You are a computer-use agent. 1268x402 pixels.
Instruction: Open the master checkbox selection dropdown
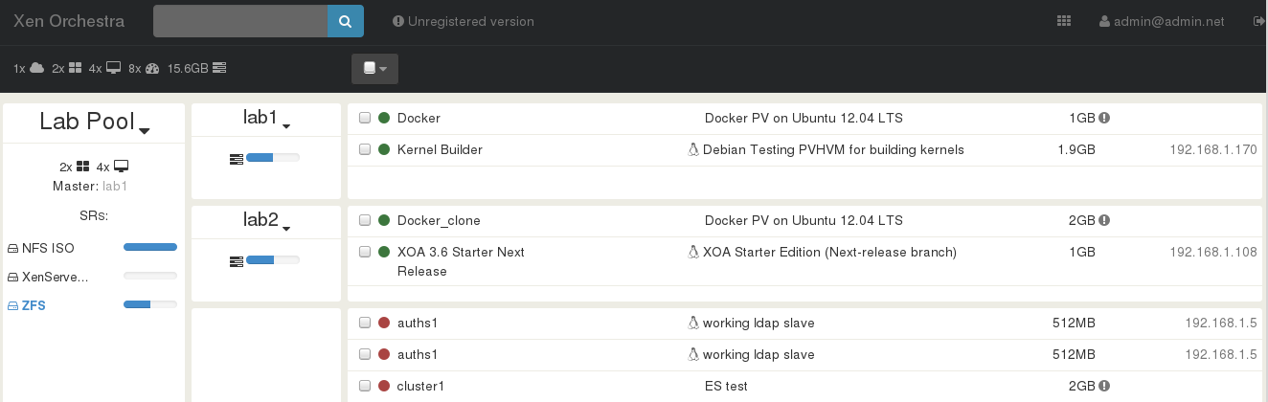pos(374,69)
